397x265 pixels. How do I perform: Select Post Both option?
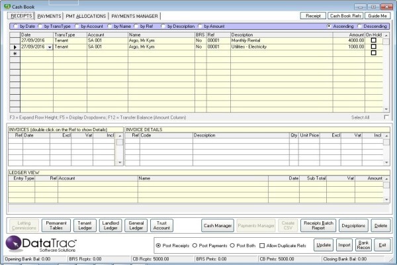(232, 246)
